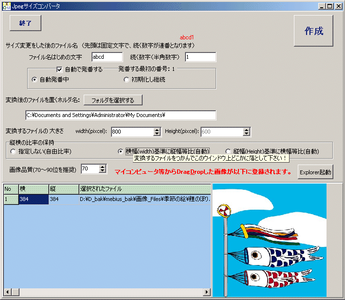The image size is (345, 300).
Task: Launch Explorer with the Explorer起動 button
Action: [x=315, y=172]
